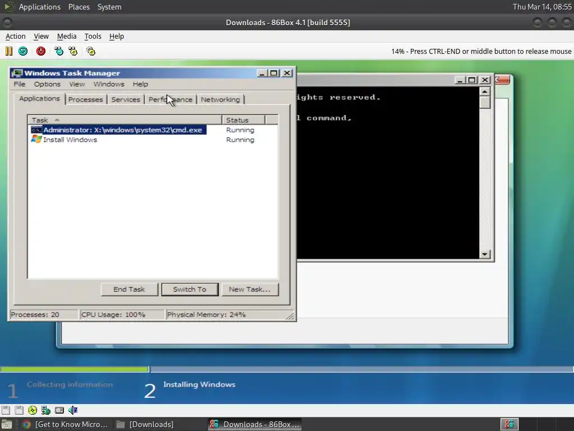Open Task Manager View menu
This screenshot has width=574, height=431.
pyautogui.click(x=77, y=84)
